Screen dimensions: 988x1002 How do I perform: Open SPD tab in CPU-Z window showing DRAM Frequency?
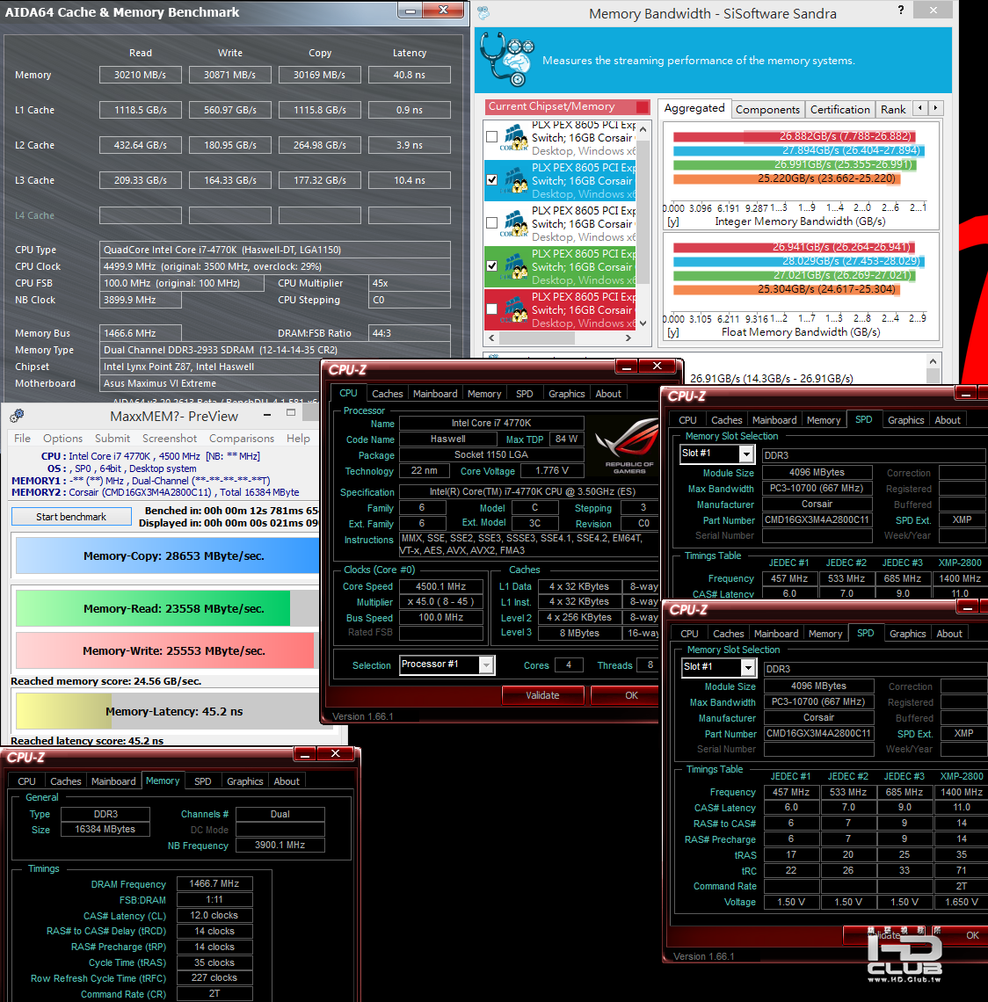pyautogui.click(x=202, y=781)
